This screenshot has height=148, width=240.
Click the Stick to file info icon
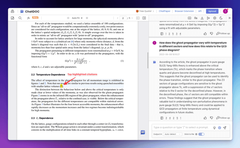pyautogui.click(x=196, y=134)
